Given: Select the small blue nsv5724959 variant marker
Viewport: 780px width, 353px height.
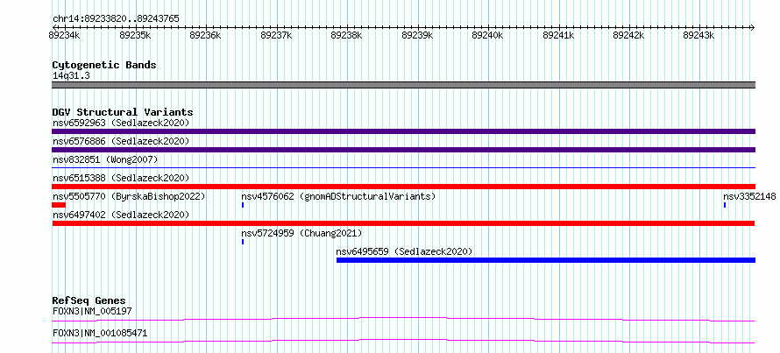Looking at the screenshot, I should (x=243, y=242).
